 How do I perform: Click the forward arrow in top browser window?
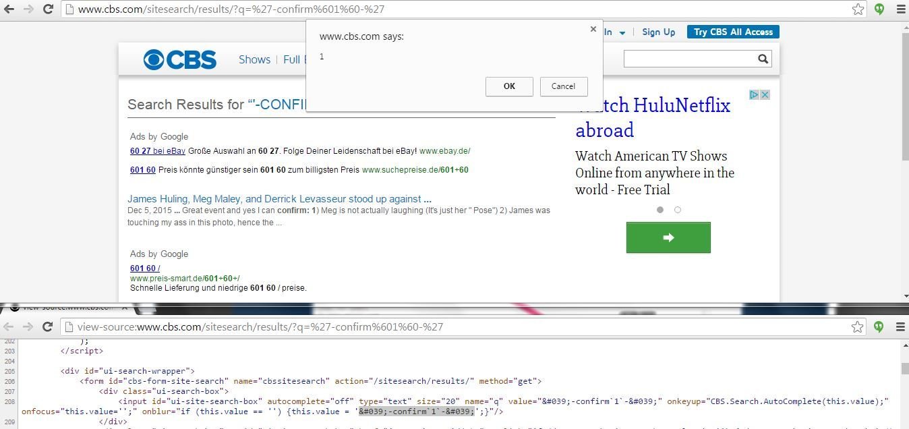tap(28, 9)
